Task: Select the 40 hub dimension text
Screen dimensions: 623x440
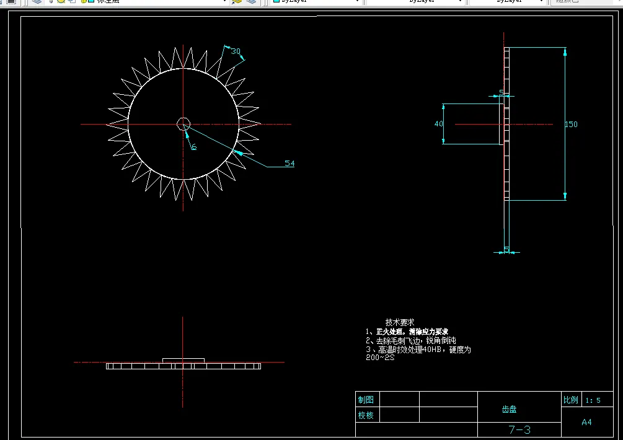Action: (439, 124)
